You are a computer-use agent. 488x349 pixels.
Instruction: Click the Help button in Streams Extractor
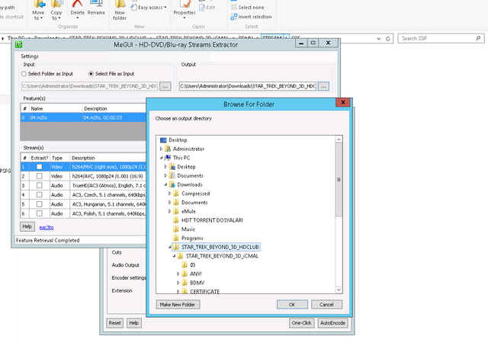pos(27,226)
